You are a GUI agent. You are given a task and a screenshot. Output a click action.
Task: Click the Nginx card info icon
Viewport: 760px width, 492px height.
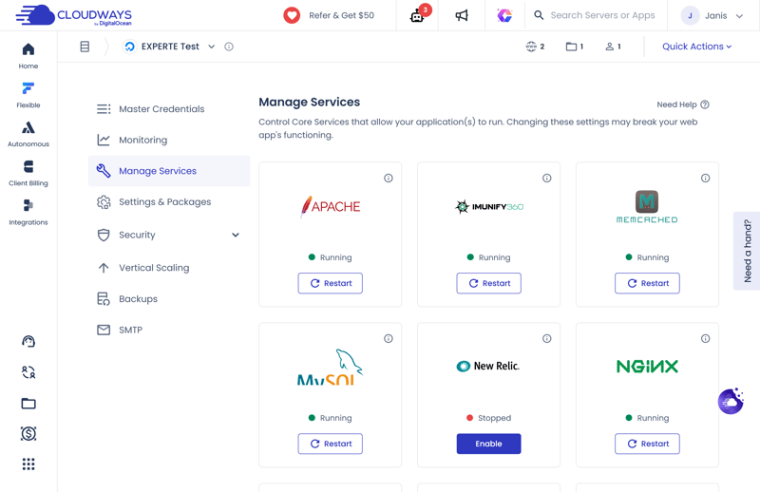705,339
